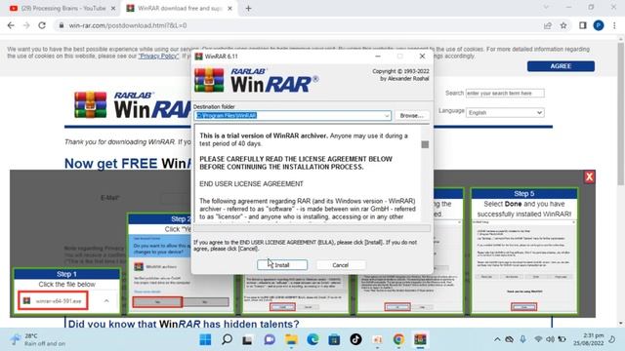Open the Chrome three-dot menu
This screenshot has height=351, width=625.
tap(614, 25)
